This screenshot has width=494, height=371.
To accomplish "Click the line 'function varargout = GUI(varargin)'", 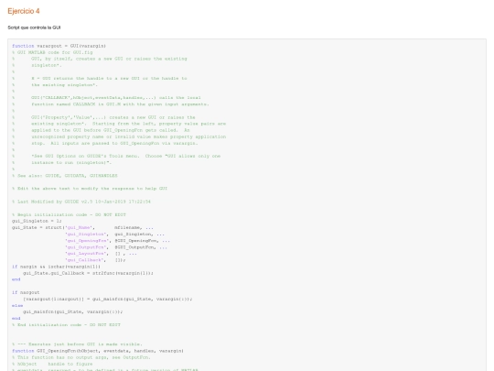I will pyautogui.click(x=59, y=46).
